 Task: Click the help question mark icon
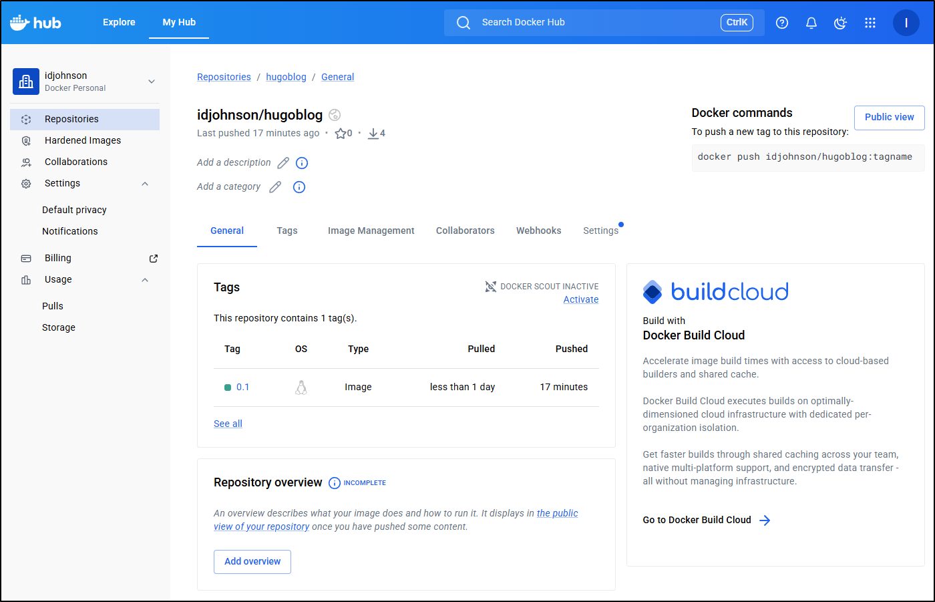tap(782, 23)
